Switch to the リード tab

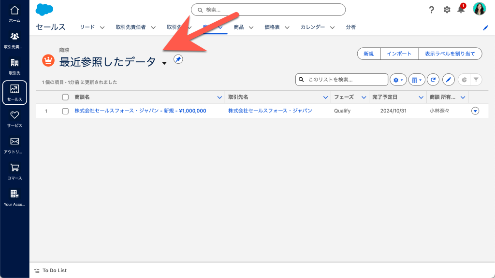point(87,27)
